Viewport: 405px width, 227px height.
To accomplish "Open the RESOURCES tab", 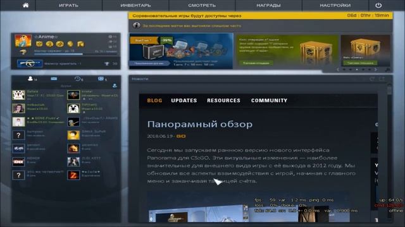I will point(223,100).
